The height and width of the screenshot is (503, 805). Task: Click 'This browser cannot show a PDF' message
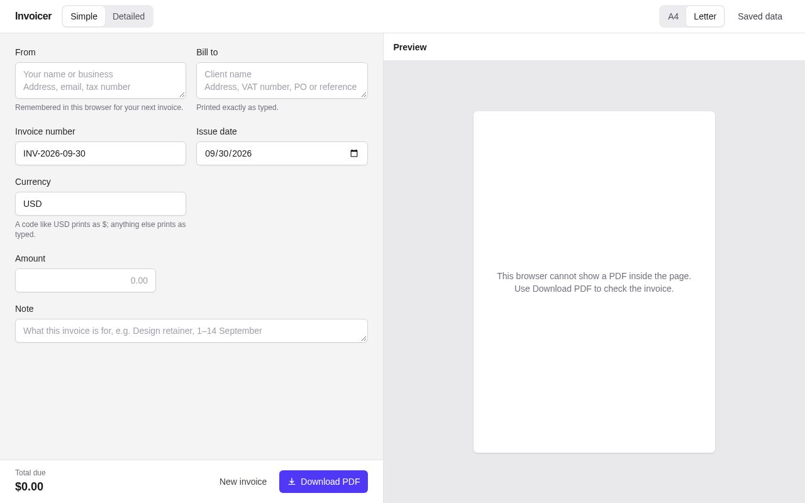[594, 282]
